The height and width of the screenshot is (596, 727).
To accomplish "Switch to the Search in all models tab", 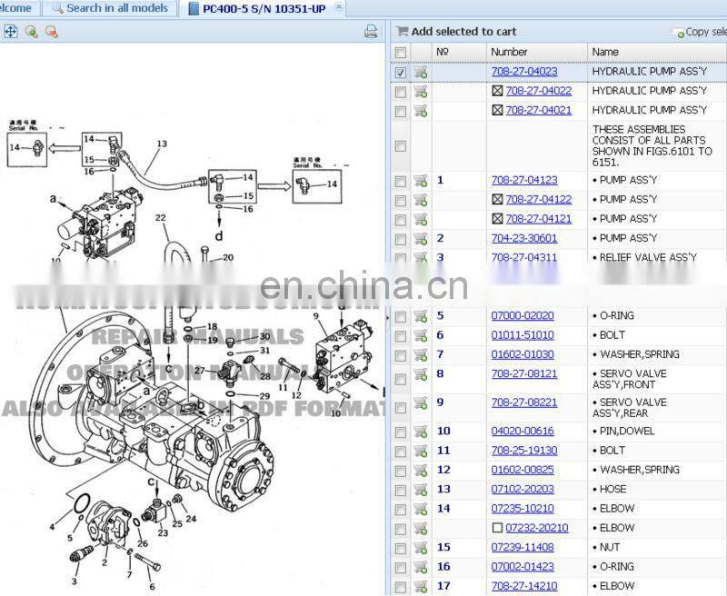I will (110, 8).
